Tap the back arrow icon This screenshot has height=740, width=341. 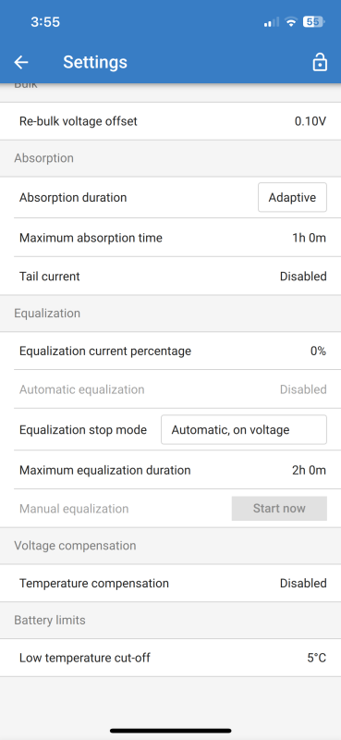pyautogui.click(x=21, y=62)
